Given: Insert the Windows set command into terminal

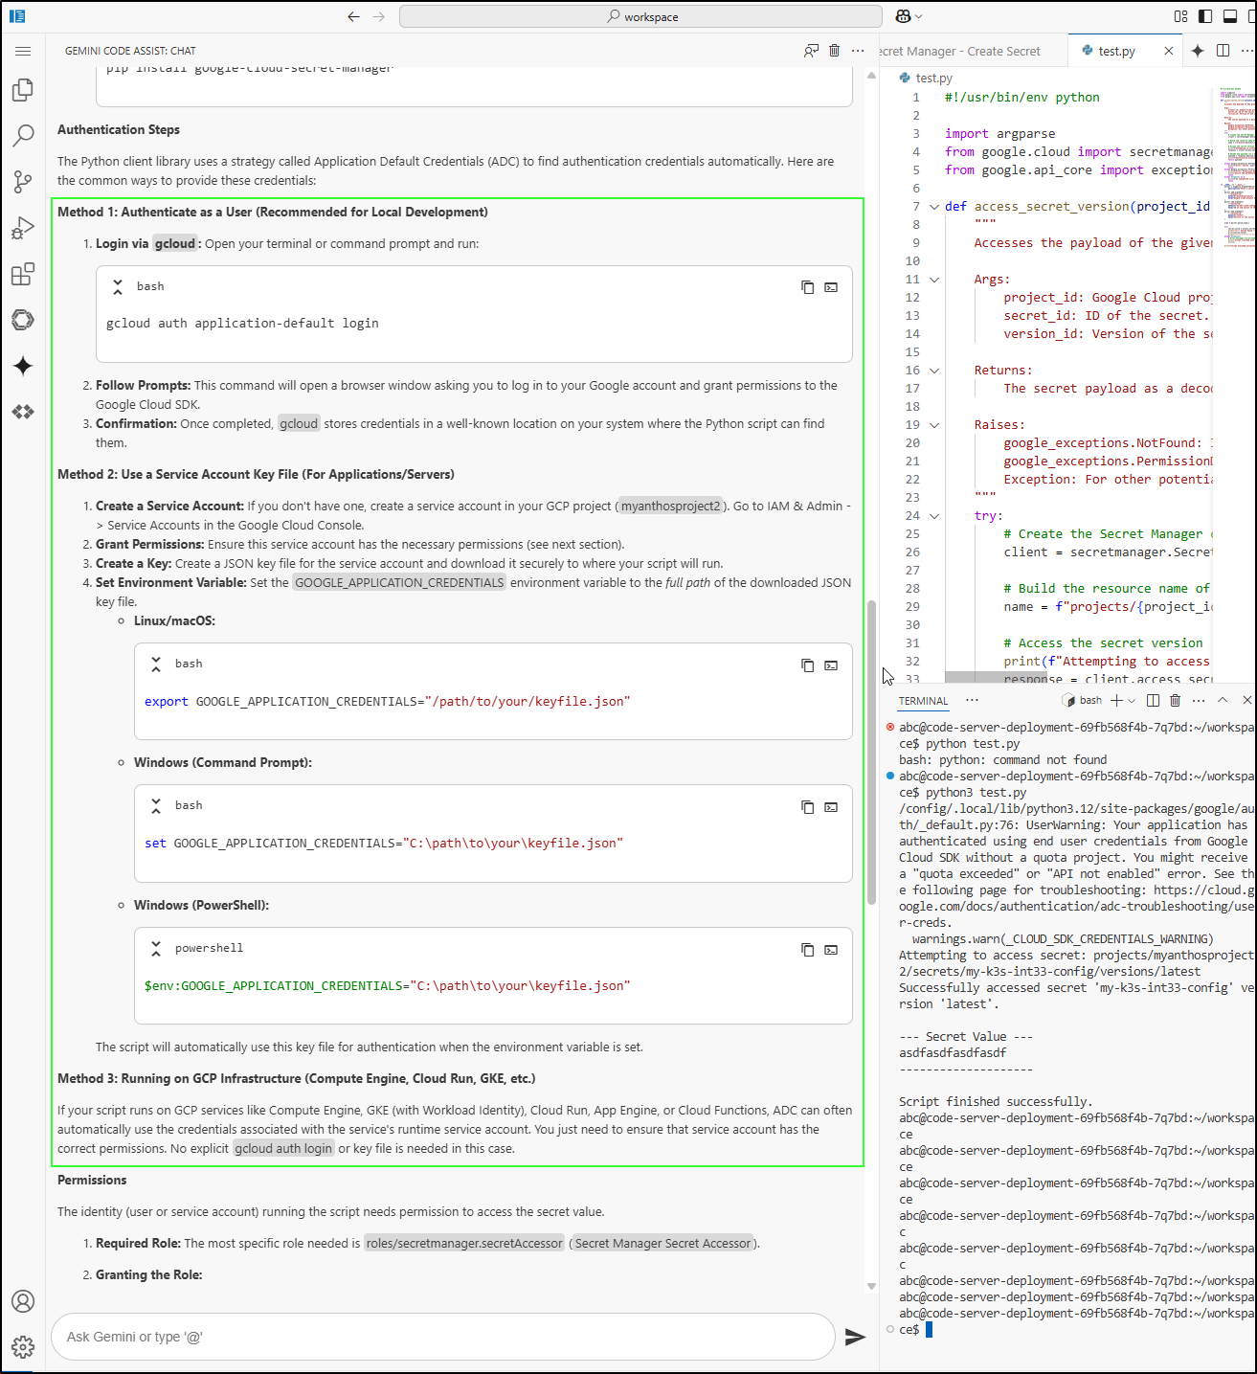Looking at the screenshot, I should [831, 807].
